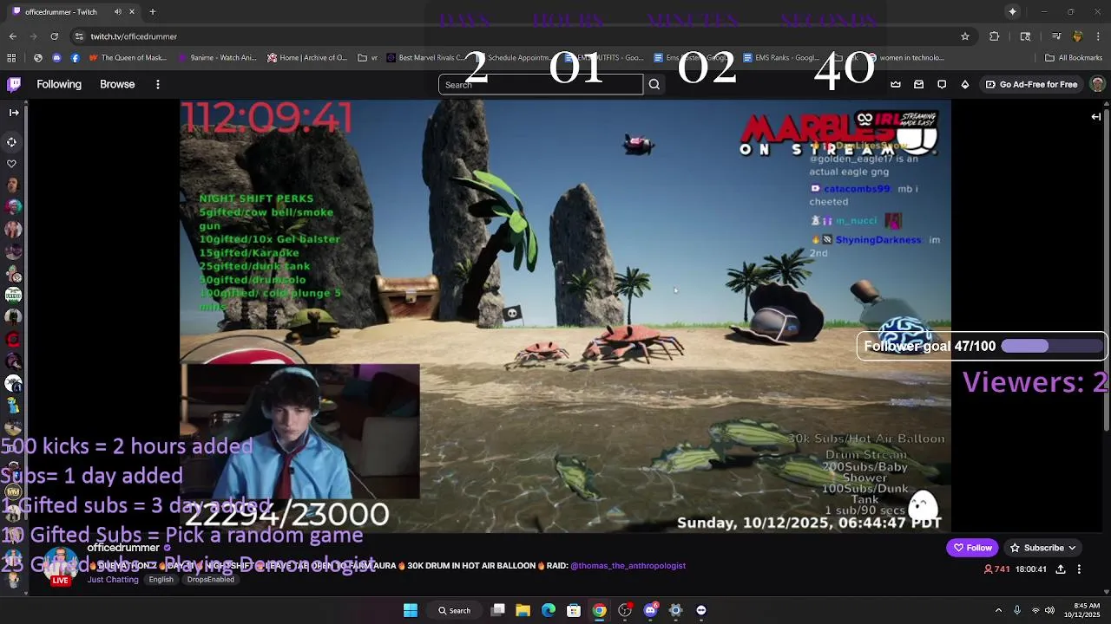Open EMS Ranks Google Docs bookmark

pyautogui.click(x=780, y=58)
